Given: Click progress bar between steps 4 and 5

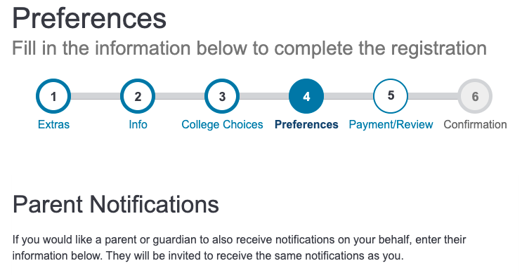Looking at the screenshot, I should 348,96.
